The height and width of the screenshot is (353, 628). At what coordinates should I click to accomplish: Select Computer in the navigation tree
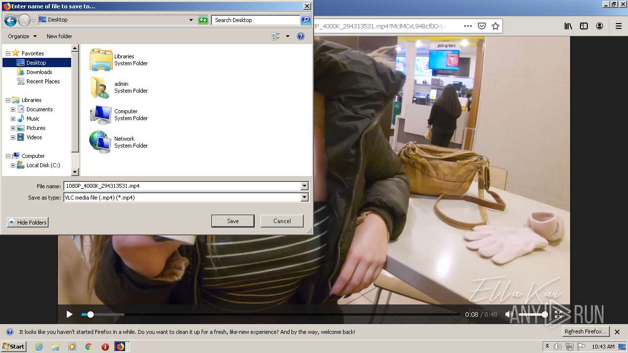(33, 156)
